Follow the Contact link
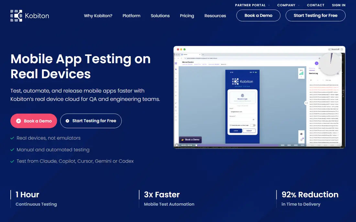The image size is (356, 222). pyautogui.click(x=316, y=5)
